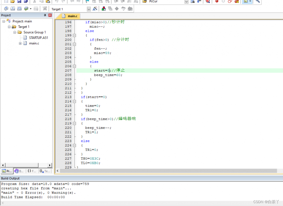This screenshot has width=283, height=206.
Task: Close the Project panel
Action: pos(50,15)
